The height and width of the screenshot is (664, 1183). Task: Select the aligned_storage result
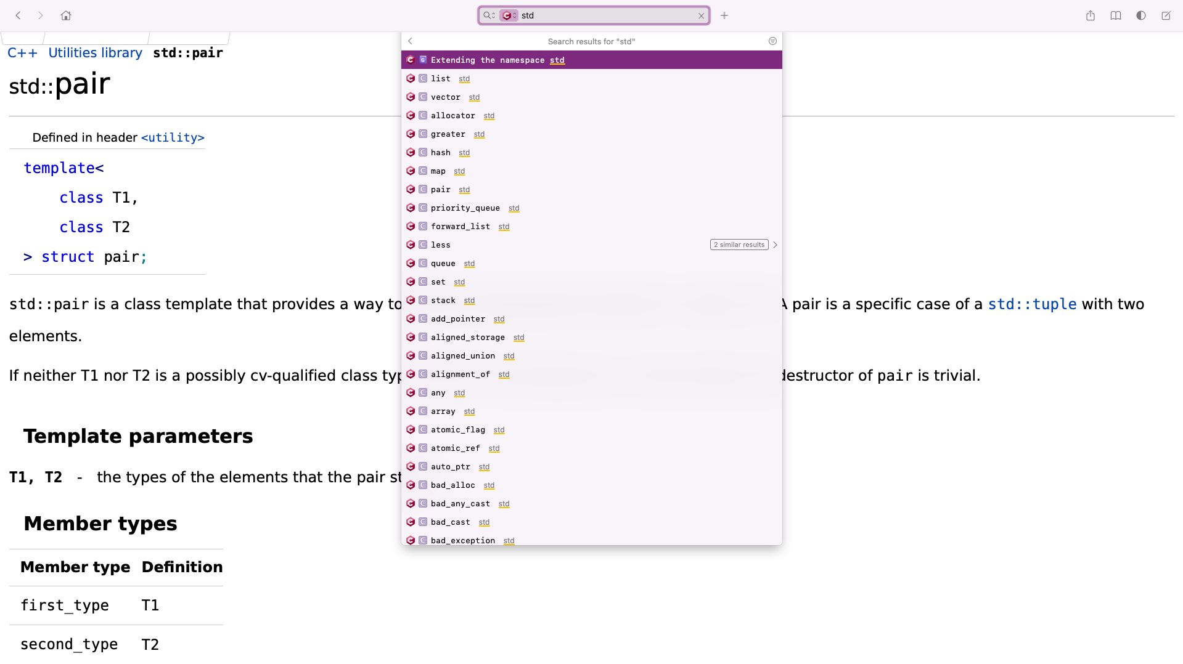(592, 337)
